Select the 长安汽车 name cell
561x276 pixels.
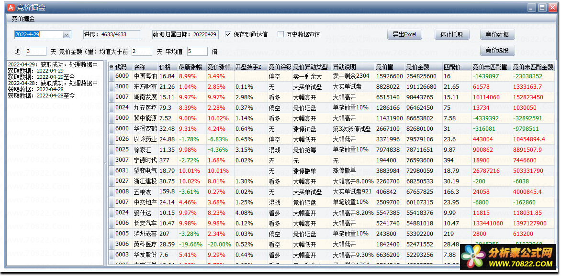(145, 223)
